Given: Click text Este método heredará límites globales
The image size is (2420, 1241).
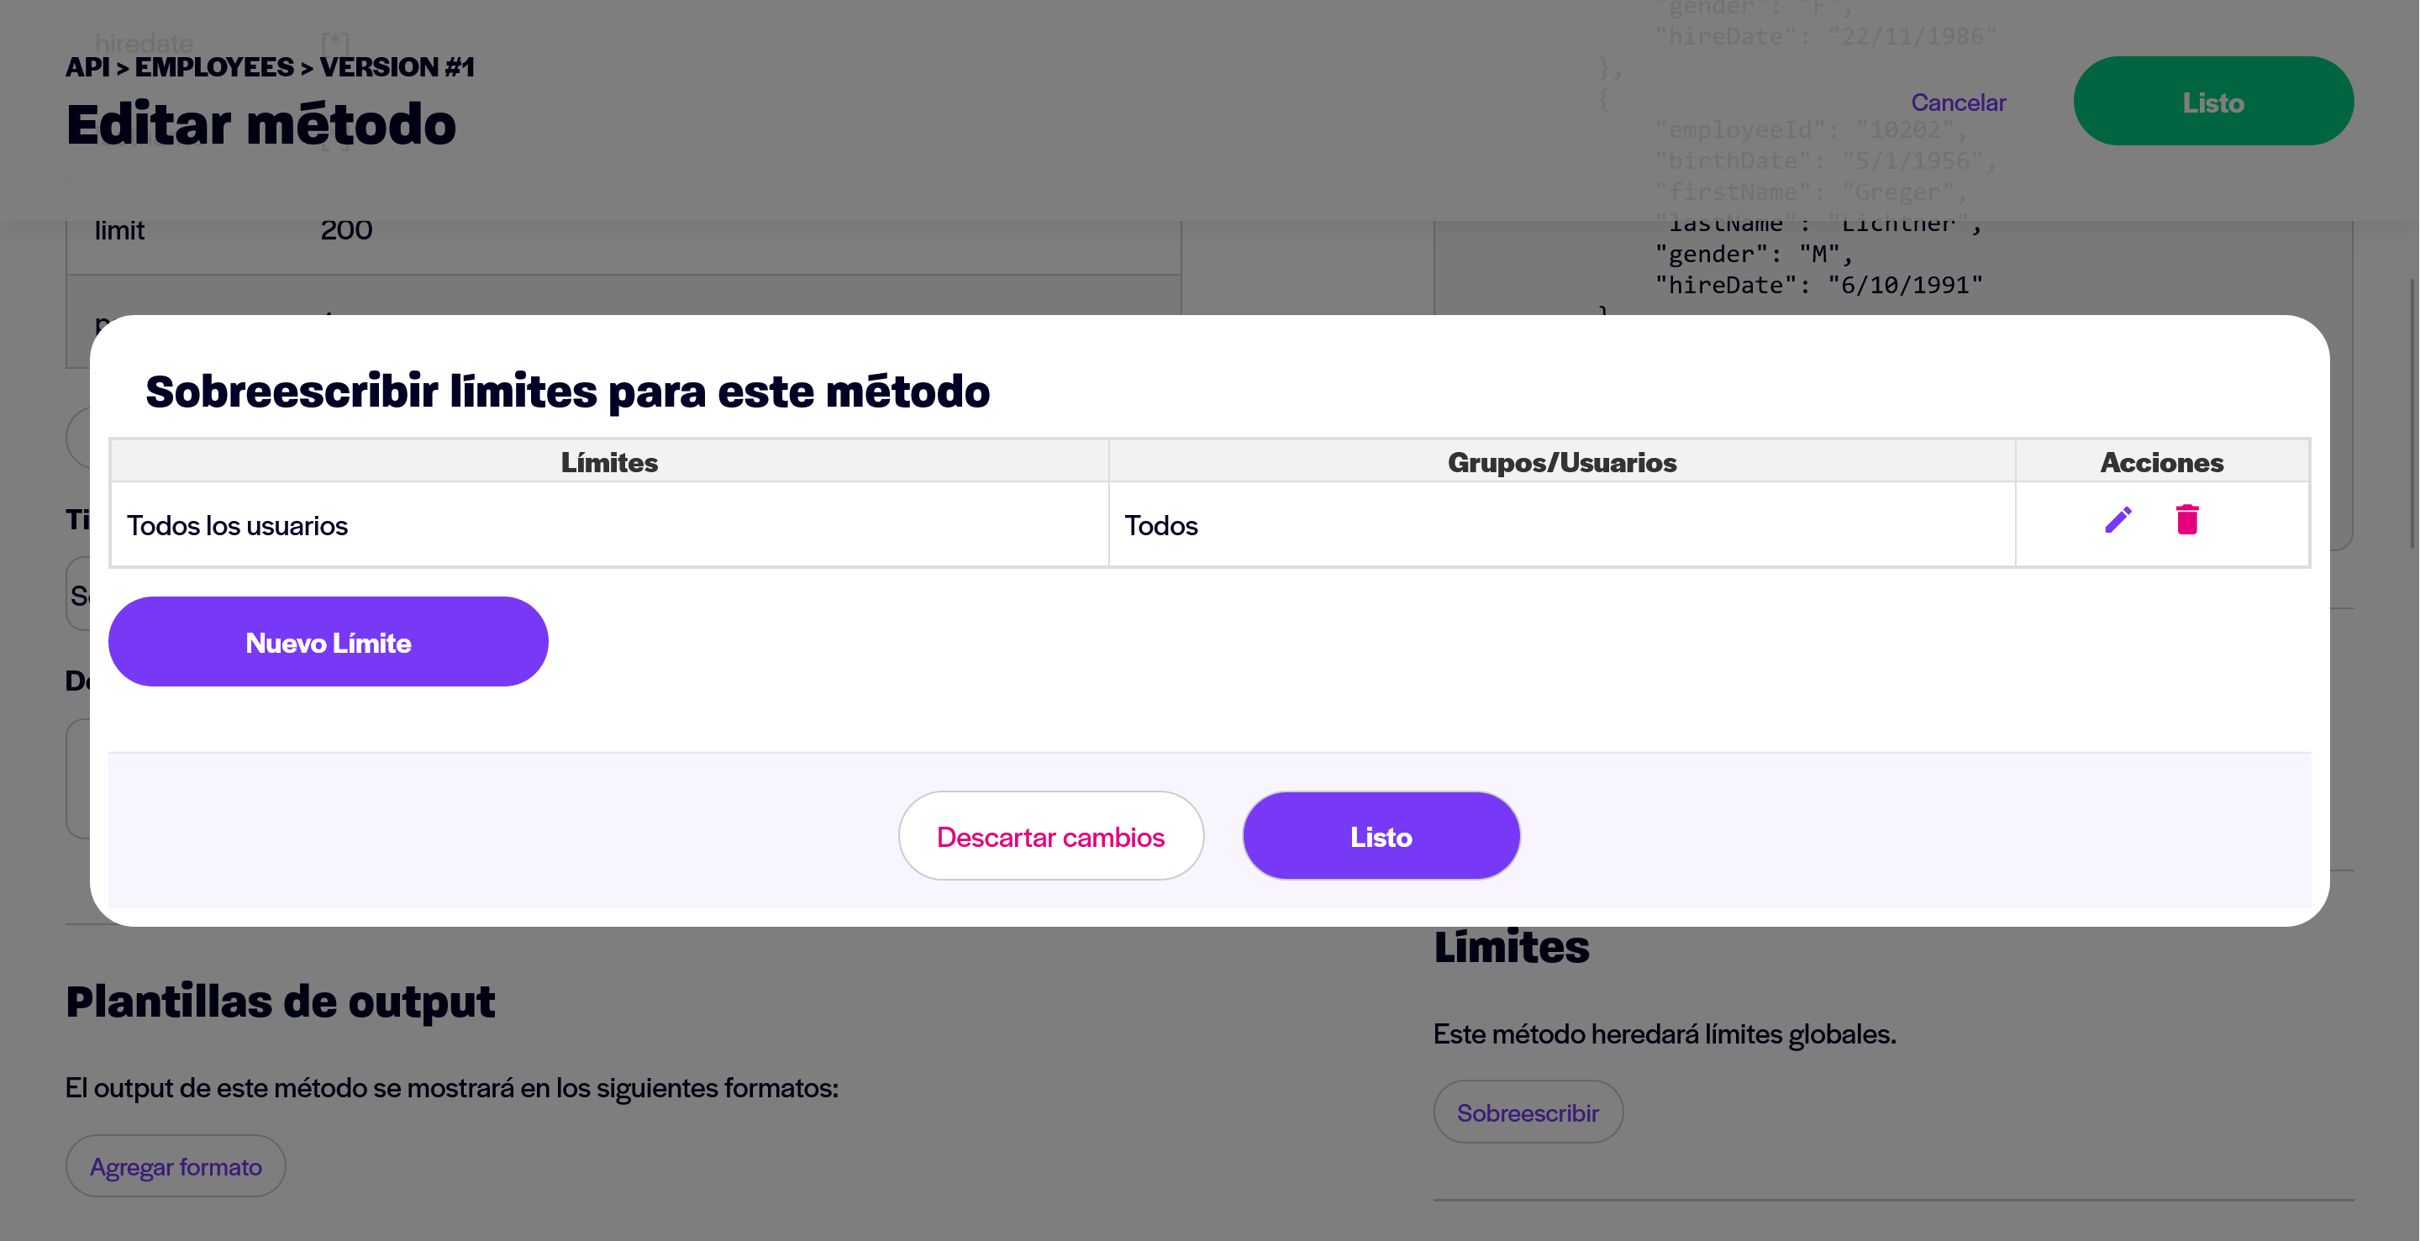Looking at the screenshot, I should [1665, 1033].
